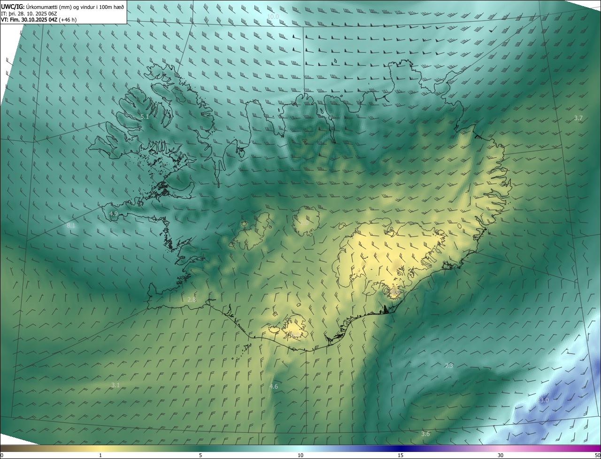Click the 3.1 value in the sea to the southwest
601x459 pixels.
116,385
